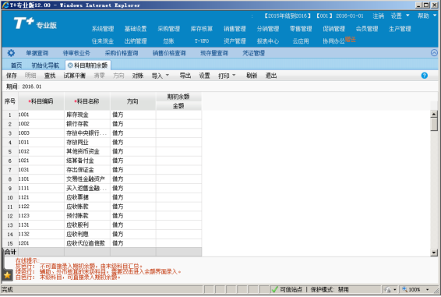The image size is (441, 297).
Task: Open the 基础设置 menu
Action: click(x=136, y=29)
